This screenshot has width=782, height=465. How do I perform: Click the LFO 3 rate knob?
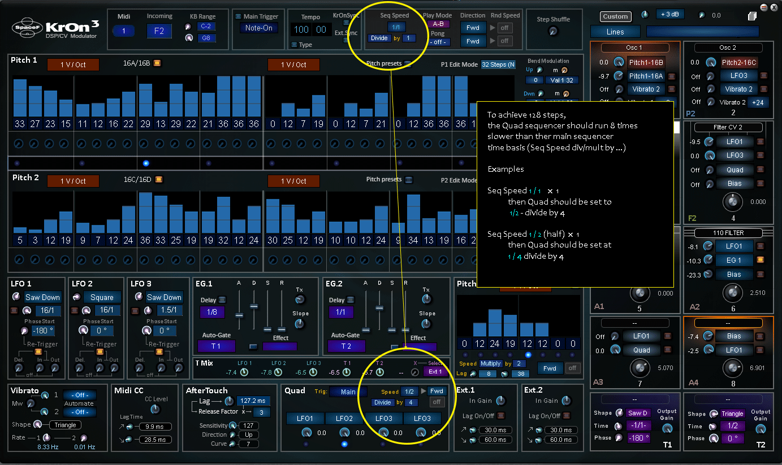(x=148, y=310)
